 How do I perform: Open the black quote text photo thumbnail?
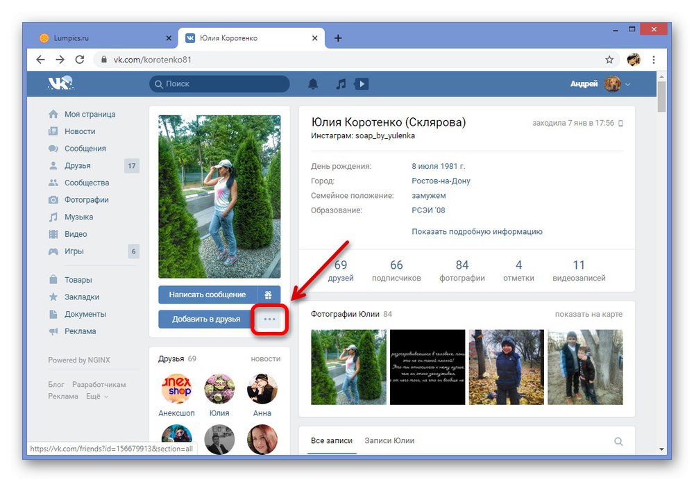428,367
